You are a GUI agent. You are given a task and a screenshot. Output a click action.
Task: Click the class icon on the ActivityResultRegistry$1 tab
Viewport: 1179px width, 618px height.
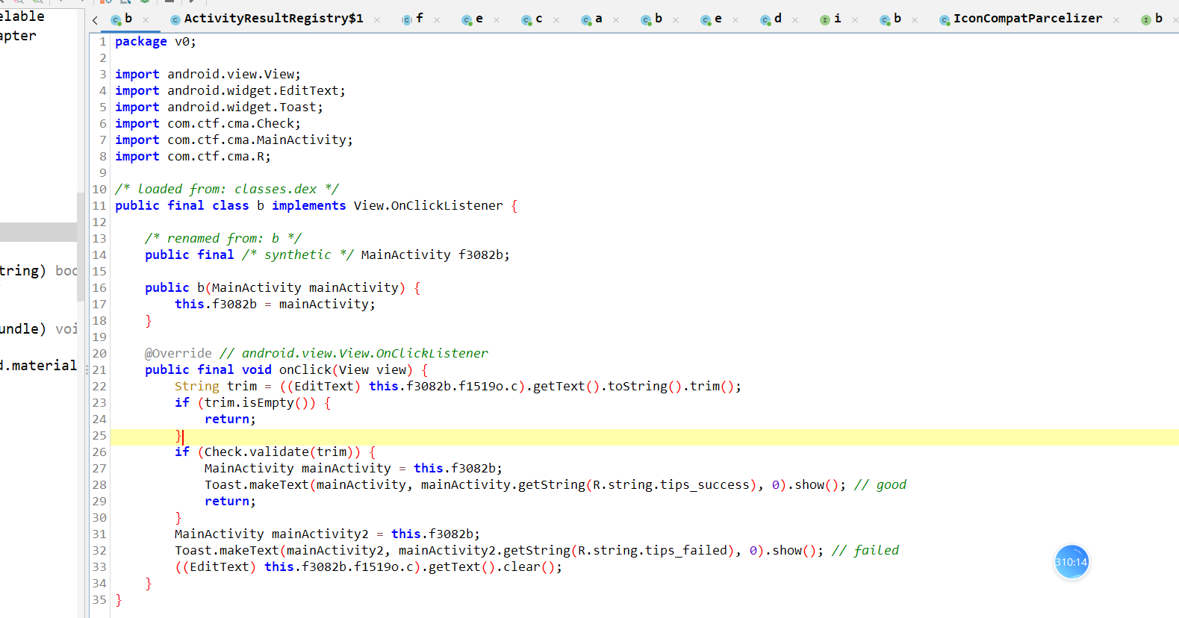175,20
